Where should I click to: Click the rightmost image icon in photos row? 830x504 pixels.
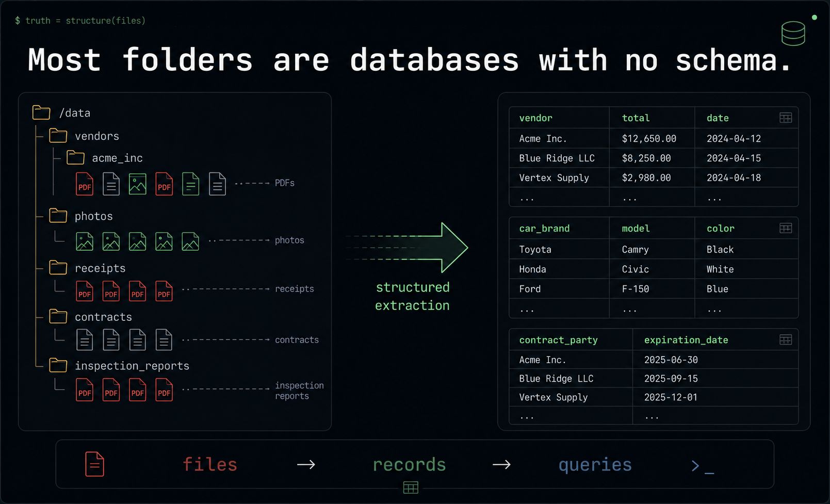click(x=190, y=241)
